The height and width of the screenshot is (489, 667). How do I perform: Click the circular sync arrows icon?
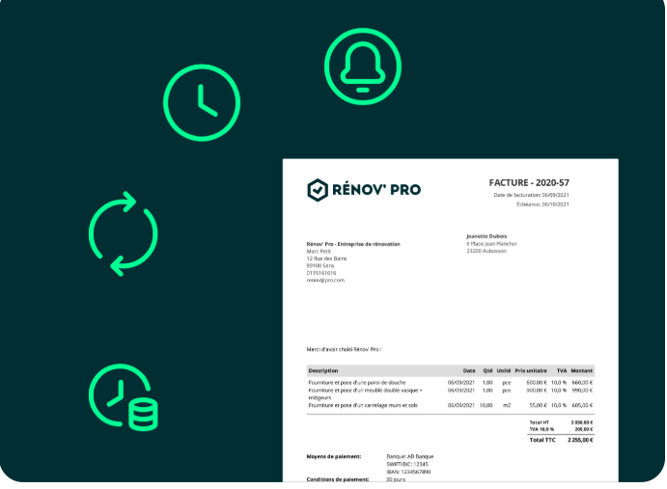coord(123,233)
